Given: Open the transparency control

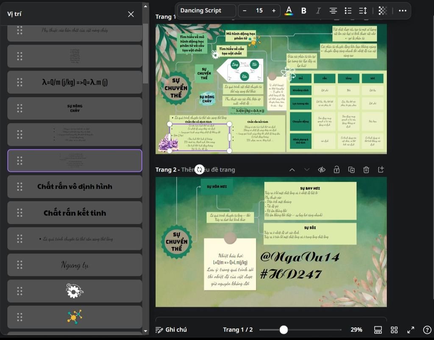Looking at the screenshot, I should (383, 11).
